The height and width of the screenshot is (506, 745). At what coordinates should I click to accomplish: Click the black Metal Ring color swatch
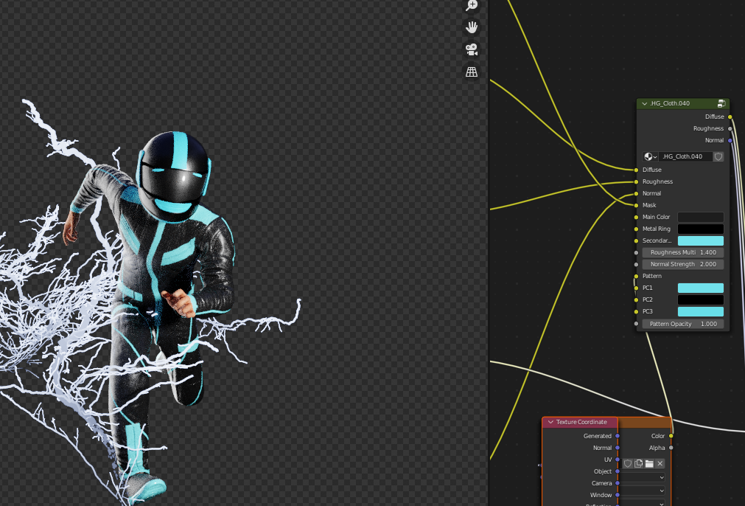point(700,229)
